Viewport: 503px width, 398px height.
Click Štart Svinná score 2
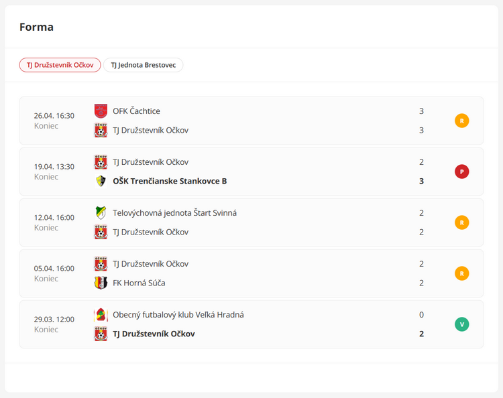click(422, 213)
